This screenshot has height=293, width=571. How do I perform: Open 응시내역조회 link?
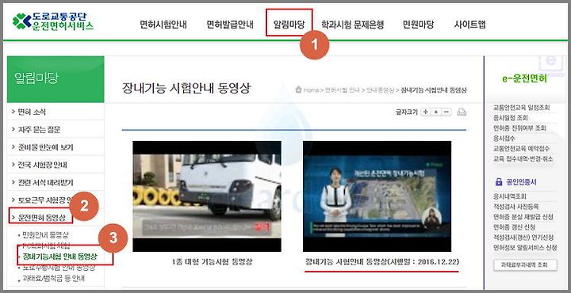point(509,196)
